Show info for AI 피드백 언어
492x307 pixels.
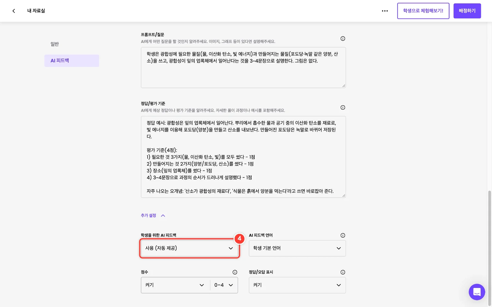pos(343,235)
